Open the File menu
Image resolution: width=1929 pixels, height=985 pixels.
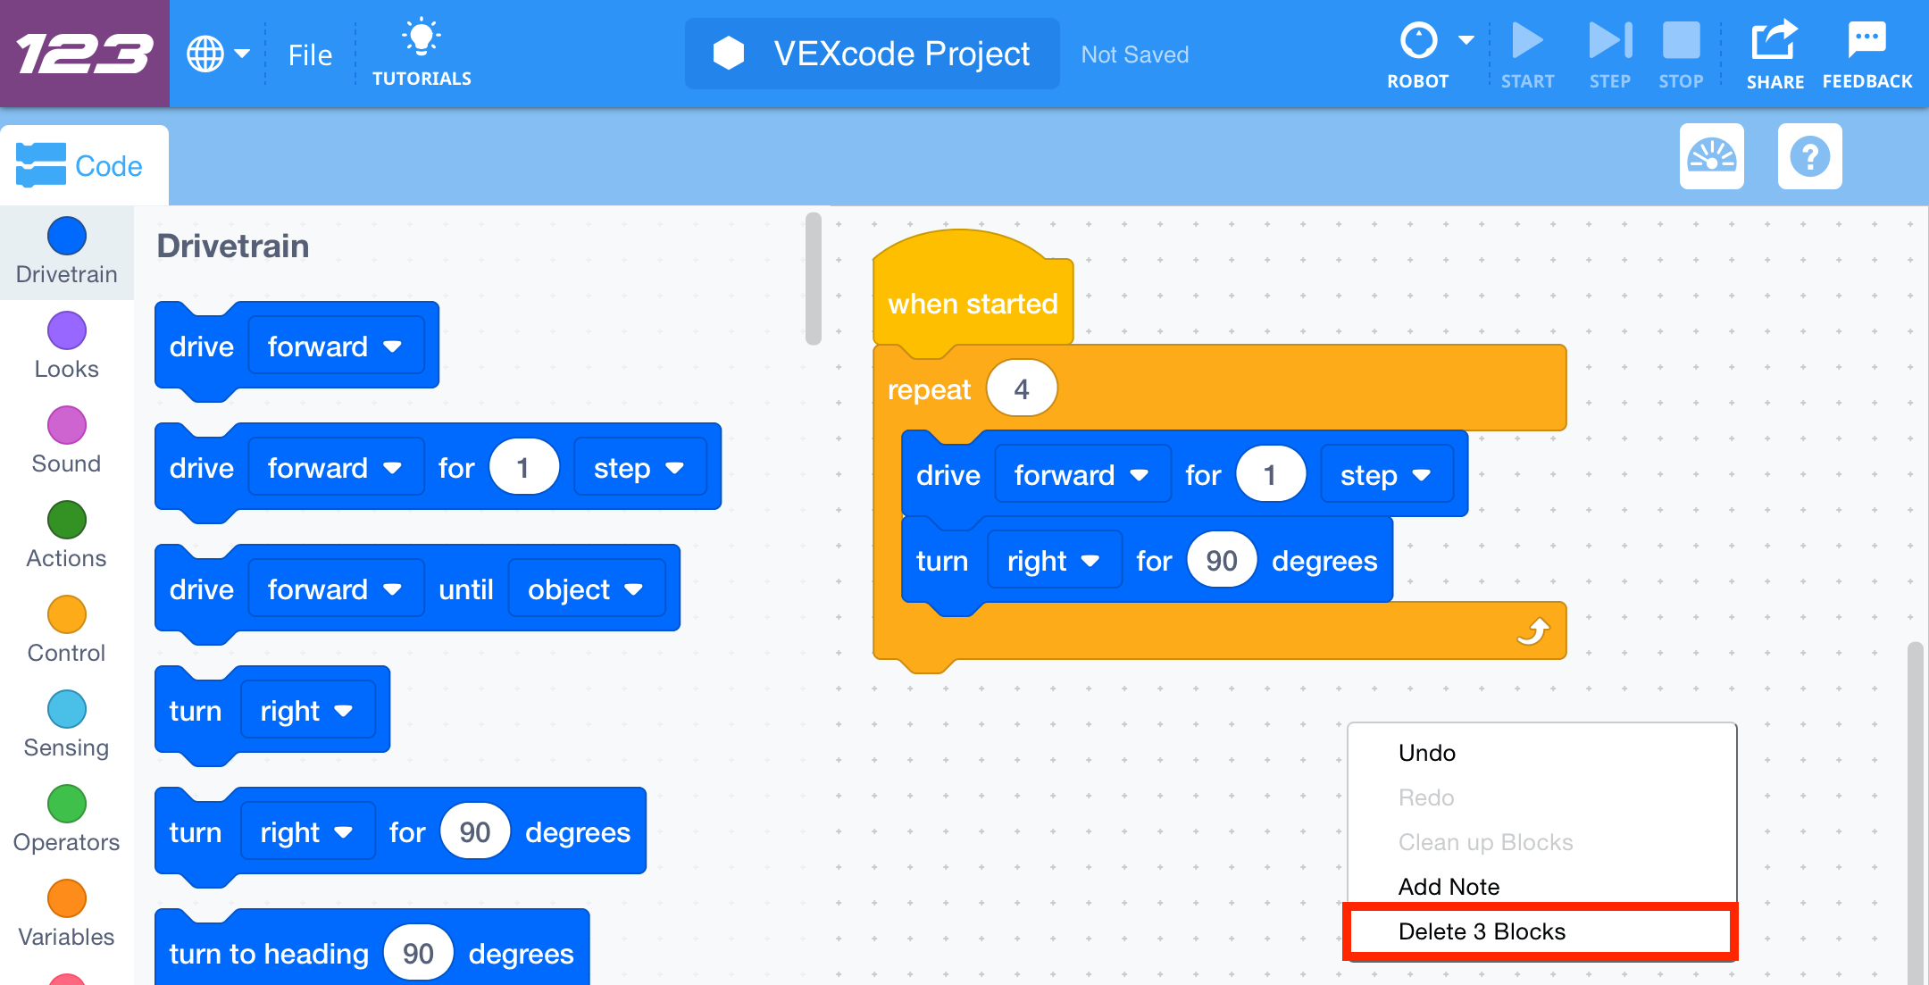click(309, 54)
